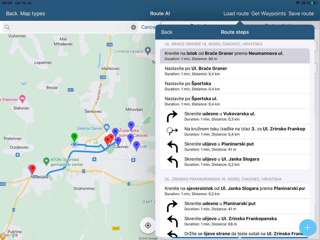Tap the Limarija Levačić place marker
Image resolution: width=320 pixels, height=240 pixels.
tap(148, 51)
